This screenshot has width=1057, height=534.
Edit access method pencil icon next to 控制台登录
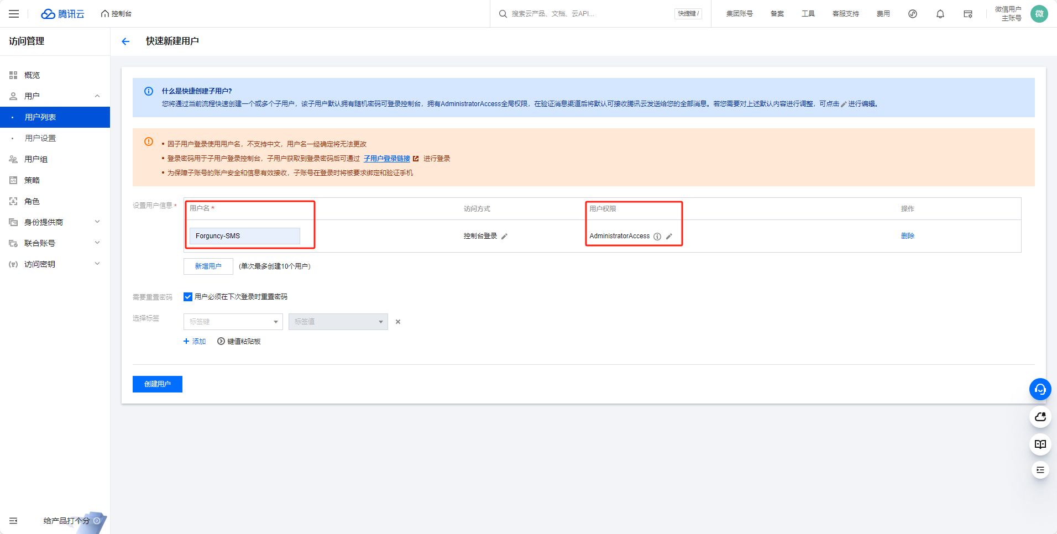click(504, 236)
